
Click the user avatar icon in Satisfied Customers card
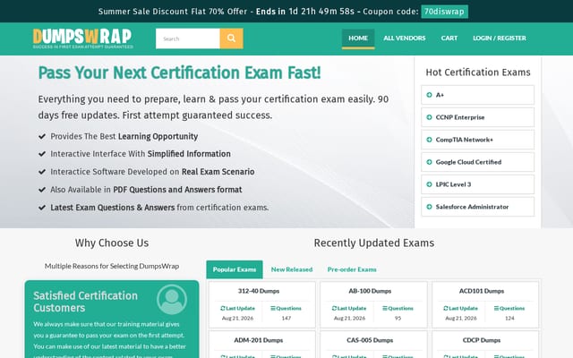pos(172,300)
